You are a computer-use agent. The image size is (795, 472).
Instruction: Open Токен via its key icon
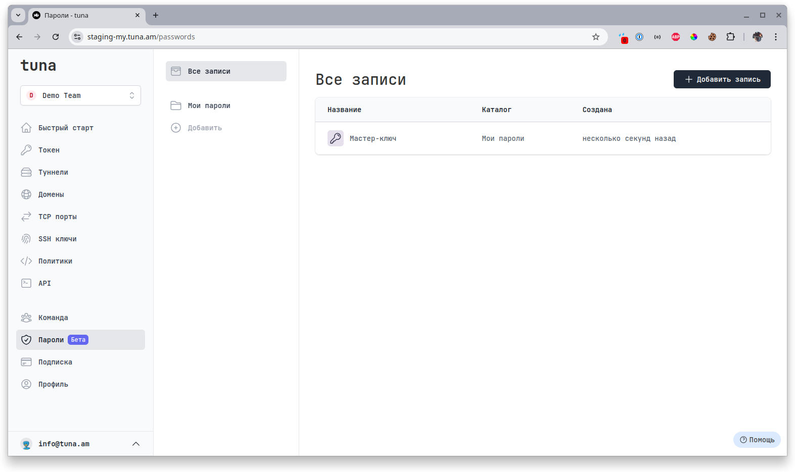click(x=26, y=150)
